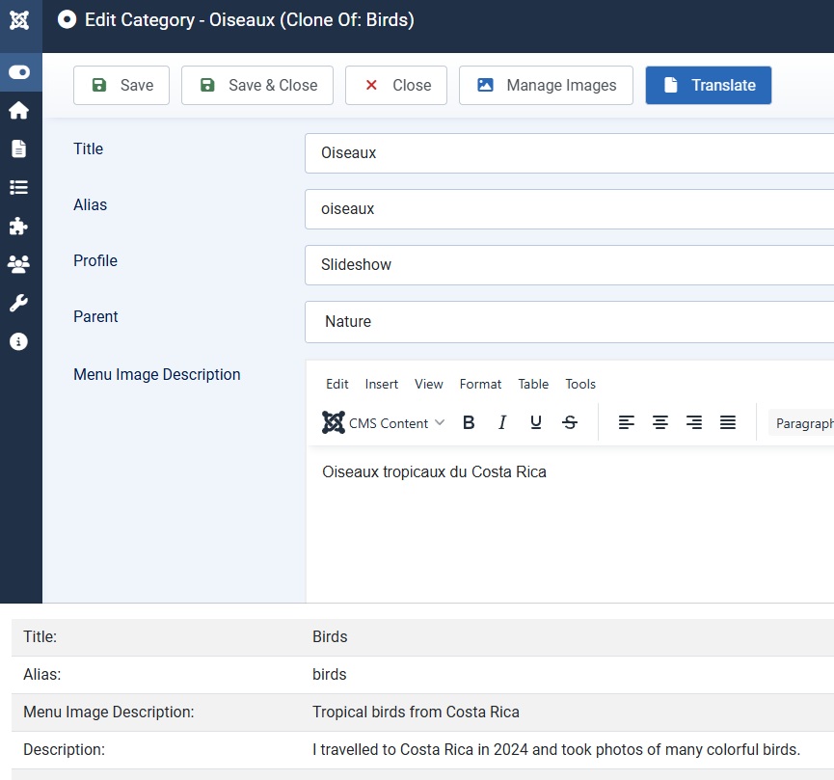
Task: Open the Format menu in editor
Action: point(480,384)
